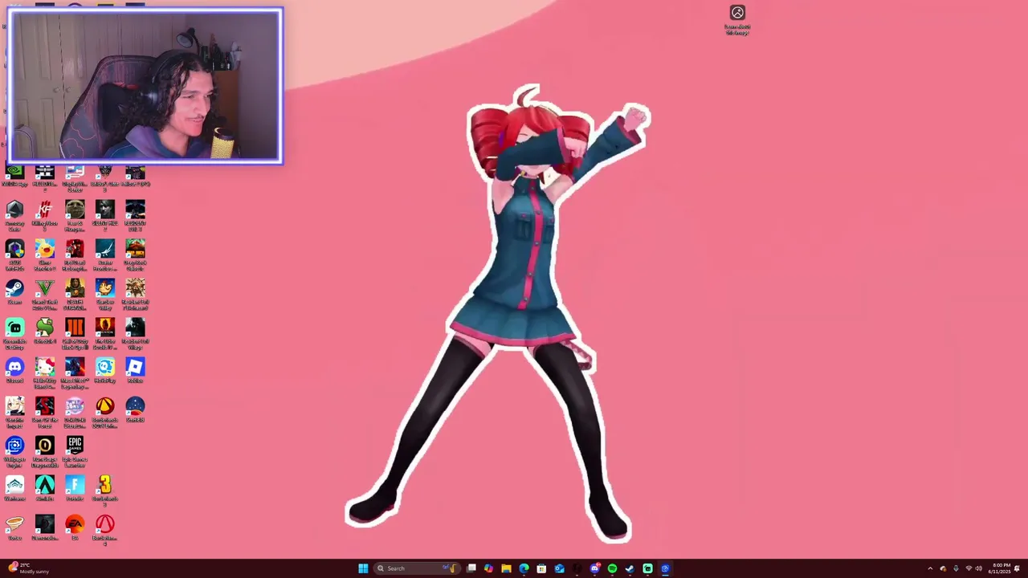Launch Sons Of The Forest from the desktop
1028x578 pixels.
coord(45,413)
